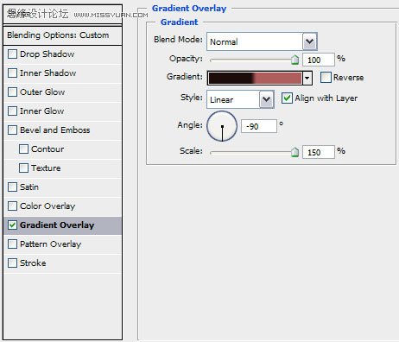Select the Color Overlay style label
Viewport: 399px width, 342px height.
point(47,206)
